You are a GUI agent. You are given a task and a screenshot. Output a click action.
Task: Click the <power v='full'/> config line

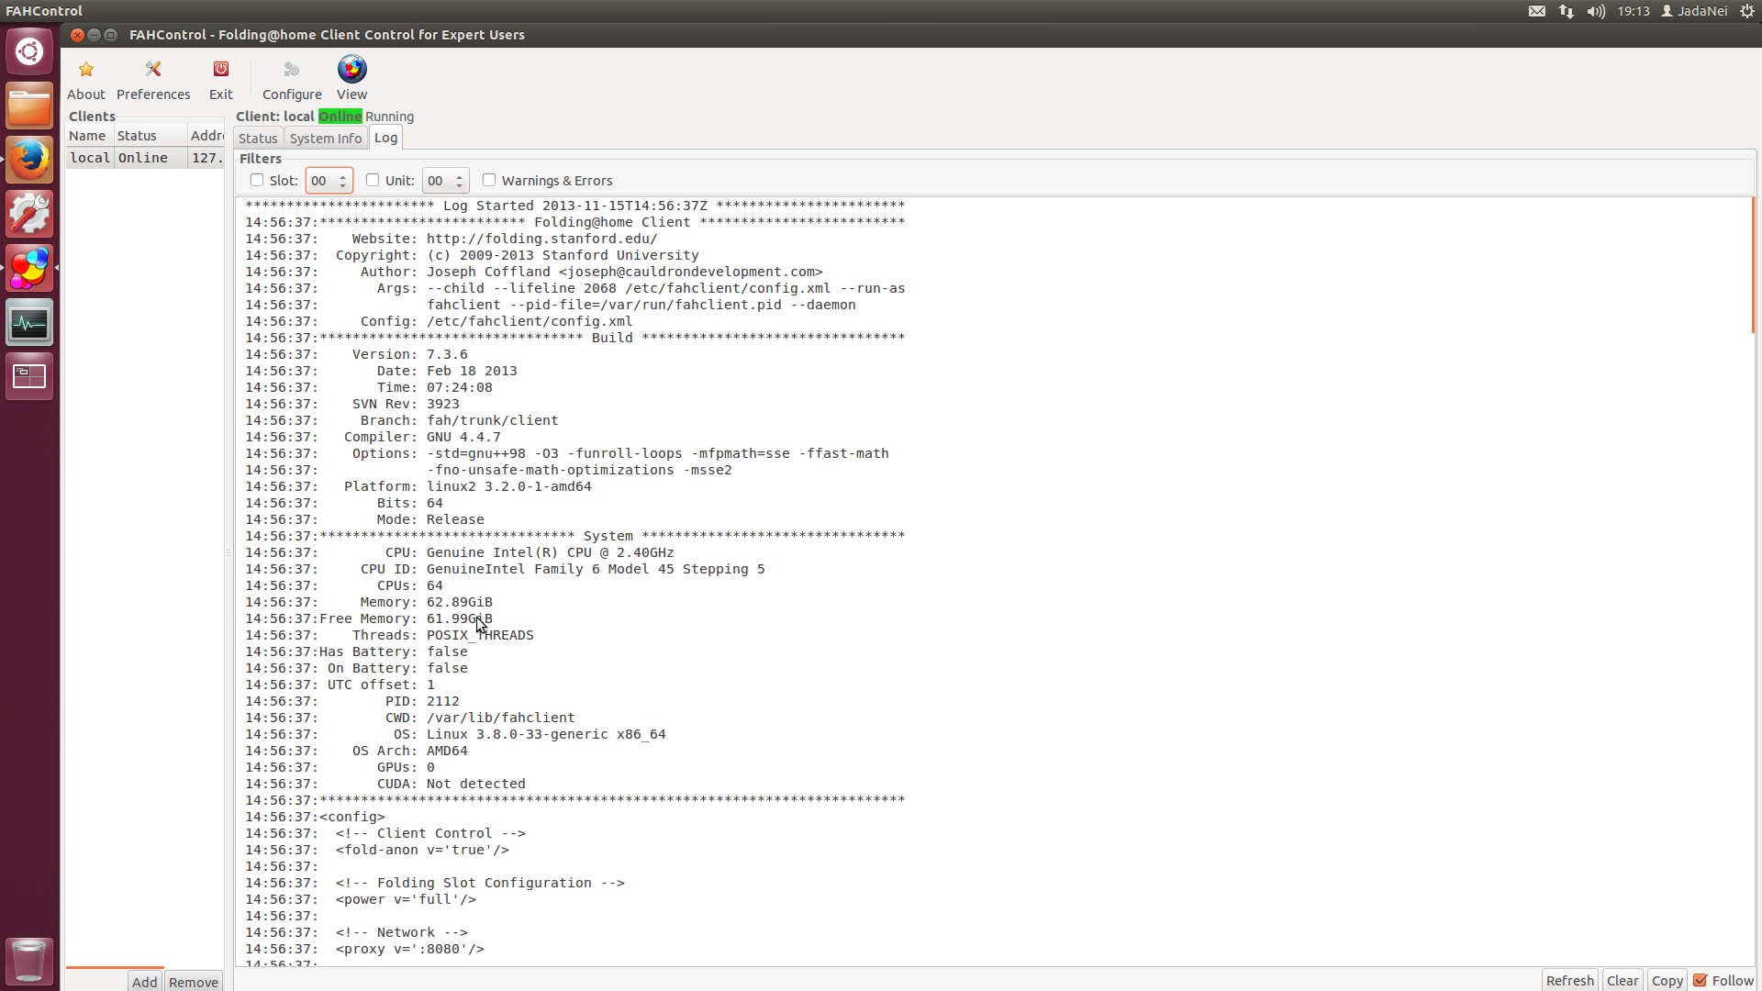point(361,899)
